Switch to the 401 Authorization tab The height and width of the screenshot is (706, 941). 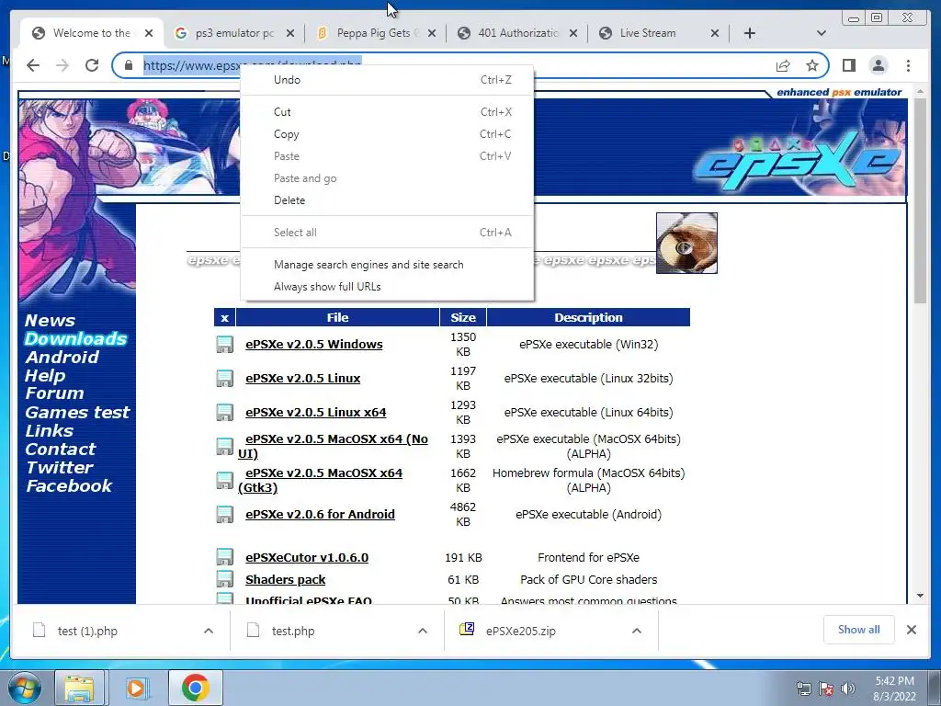(518, 33)
